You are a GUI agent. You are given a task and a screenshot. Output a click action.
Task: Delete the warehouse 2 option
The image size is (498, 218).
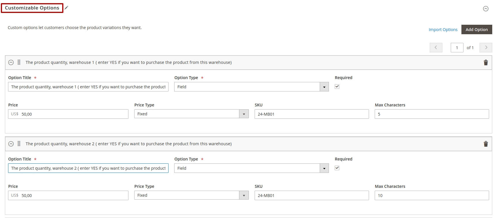[x=486, y=144]
